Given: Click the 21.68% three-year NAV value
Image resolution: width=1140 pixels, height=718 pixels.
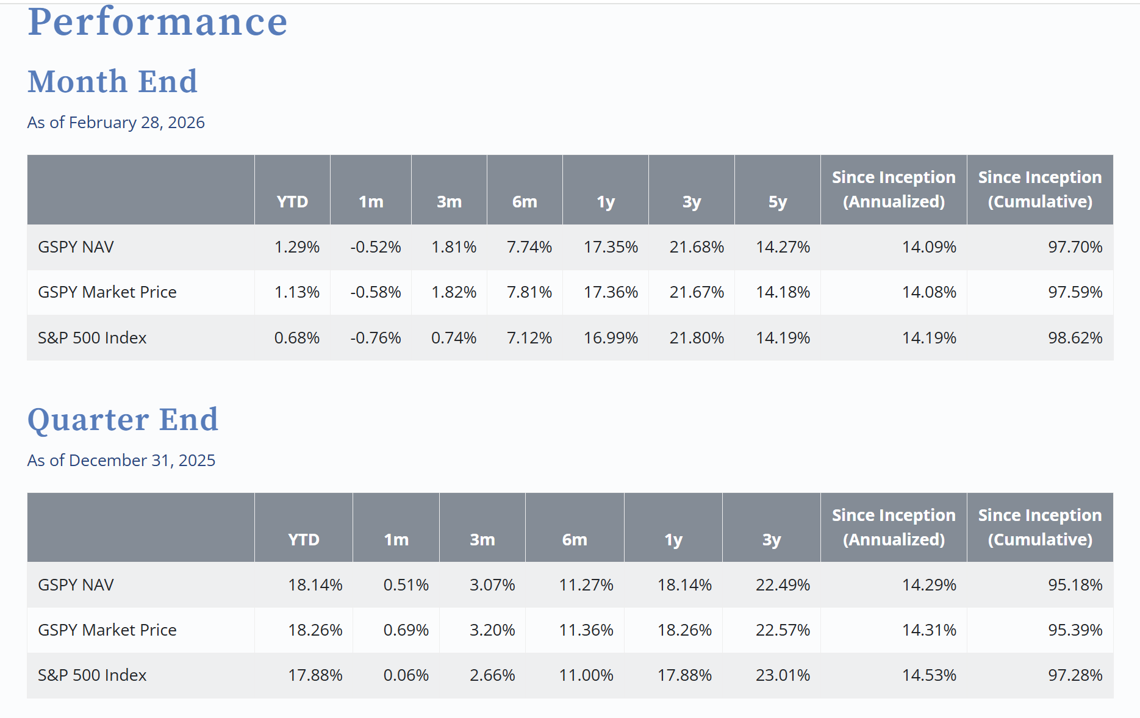Looking at the screenshot, I should 697,247.
